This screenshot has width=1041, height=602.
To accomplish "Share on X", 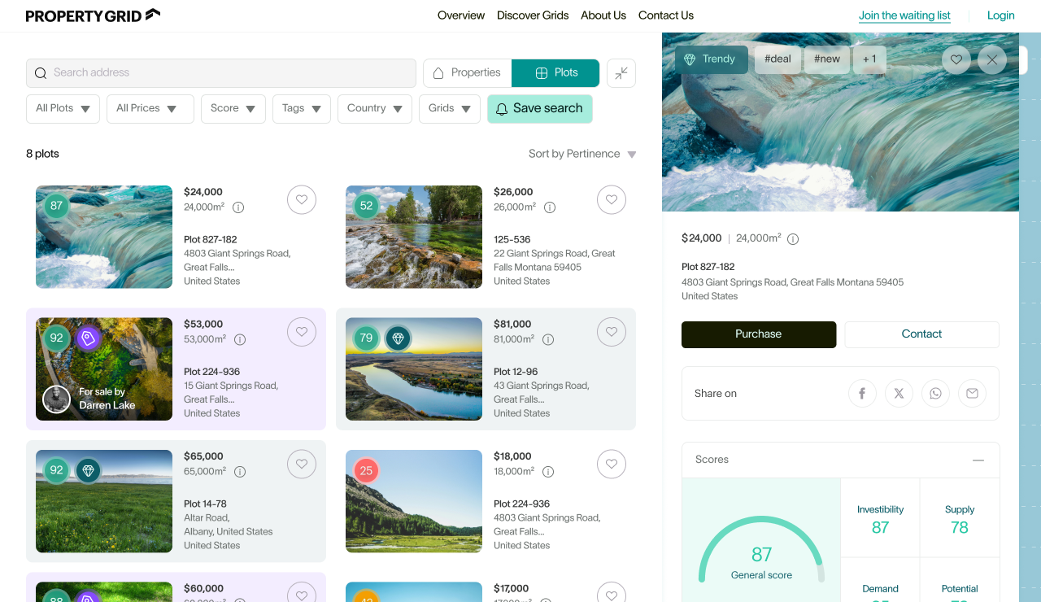I will [899, 394].
